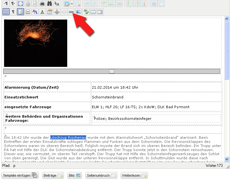231x182 pixels.
Task: Toggle the visual block elements view
Action: (21, 12)
